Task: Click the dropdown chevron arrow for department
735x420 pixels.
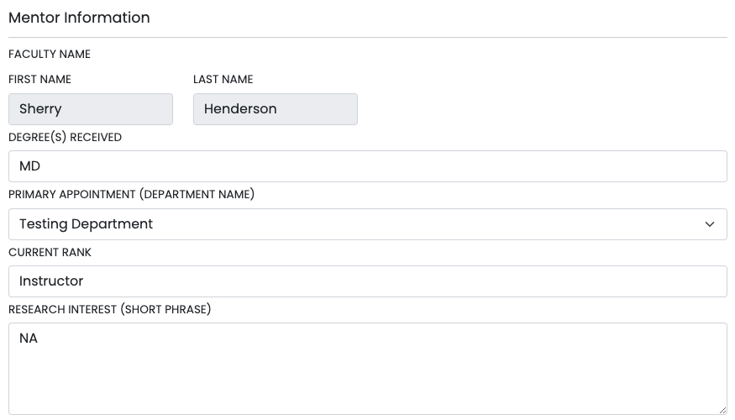Action: pos(710,224)
